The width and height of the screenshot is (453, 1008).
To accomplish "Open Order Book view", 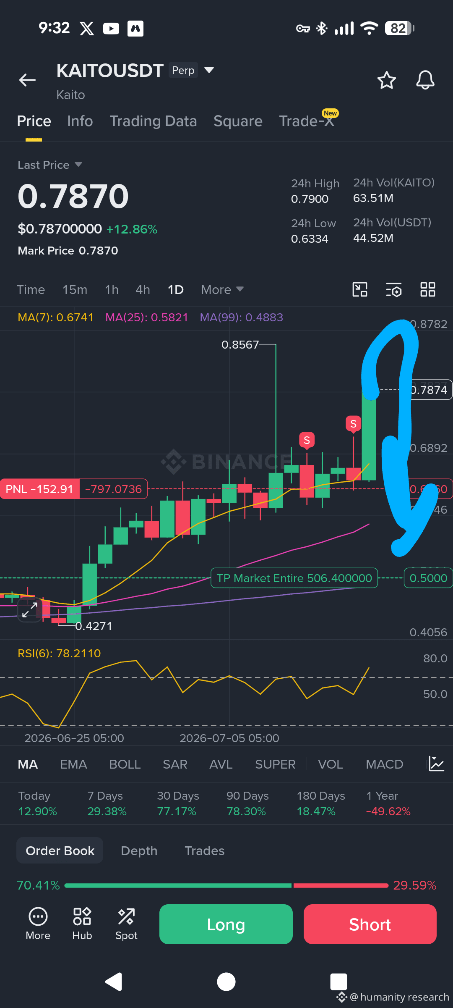I will 60,850.
